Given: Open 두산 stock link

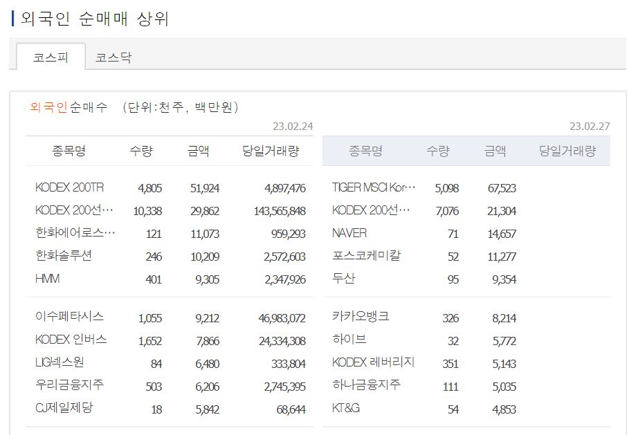Looking at the screenshot, I should pyautogui.click(x=343, y=279).
